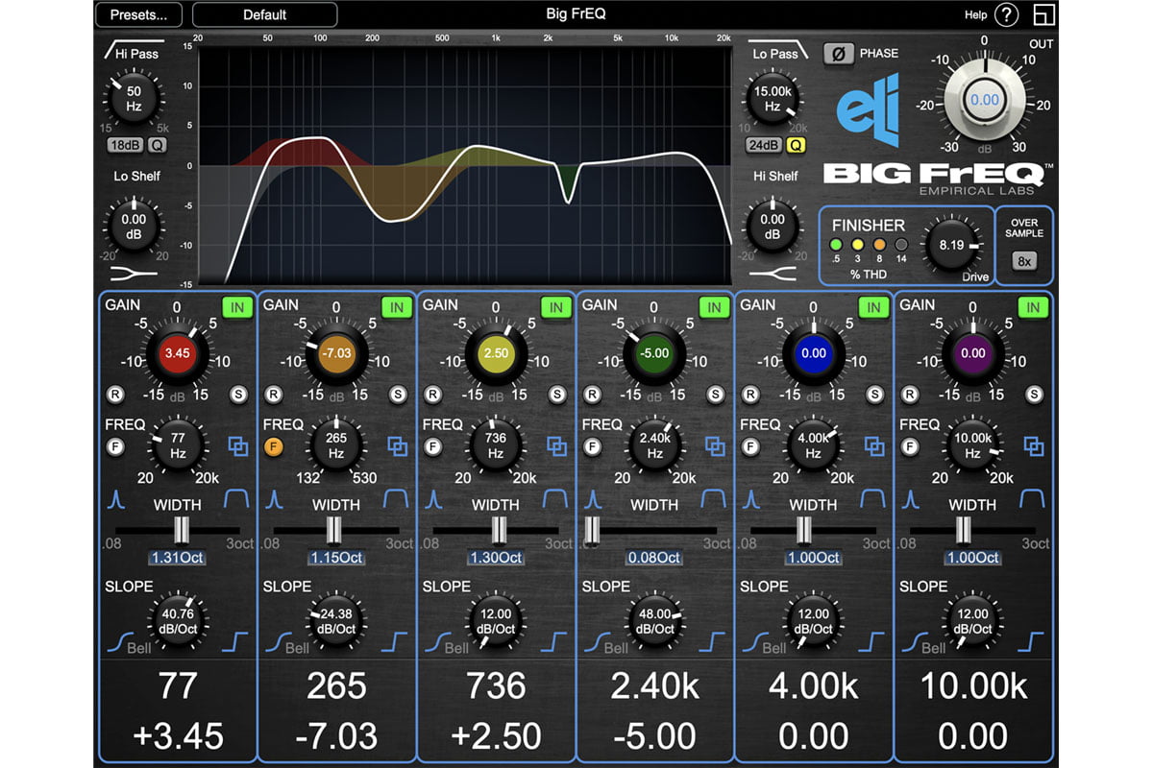The width and height of the screenshot is (1153, 768).
Task: Click the S button on the 10.00k band
Action: pyautogui.click(x=1034, y=394)
